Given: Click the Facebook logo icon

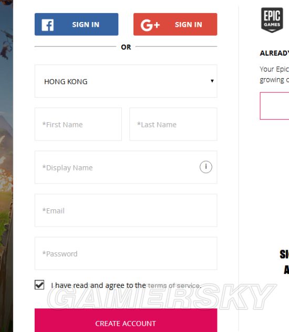Looking at the screenshot, I should [47, 25].
